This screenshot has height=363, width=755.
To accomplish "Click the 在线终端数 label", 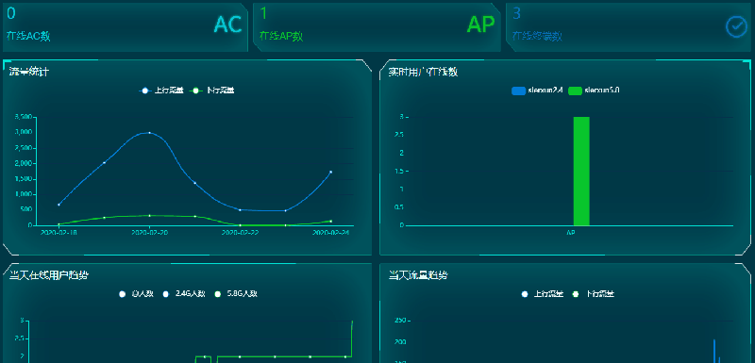I will pos(537,36).
